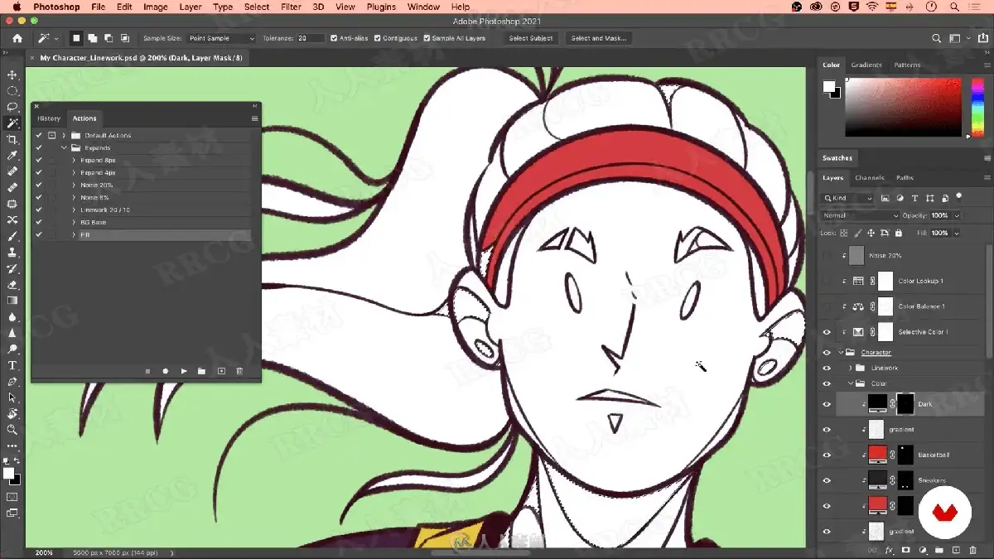Select the Horizontal Type tool
Image resolution: width=994 pixels, height=559 pixels.
point(12,365)
